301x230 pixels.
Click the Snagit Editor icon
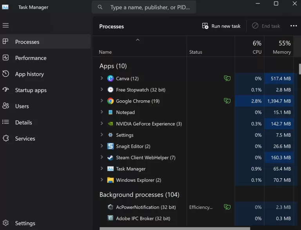[111, 146]
